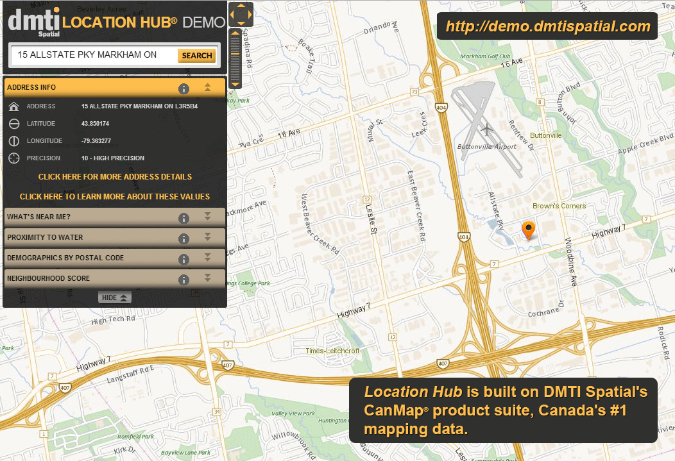Viewport: 675px width, 461px height.
Task: Open 'Click here for more address details'
Action: [115, 176]
